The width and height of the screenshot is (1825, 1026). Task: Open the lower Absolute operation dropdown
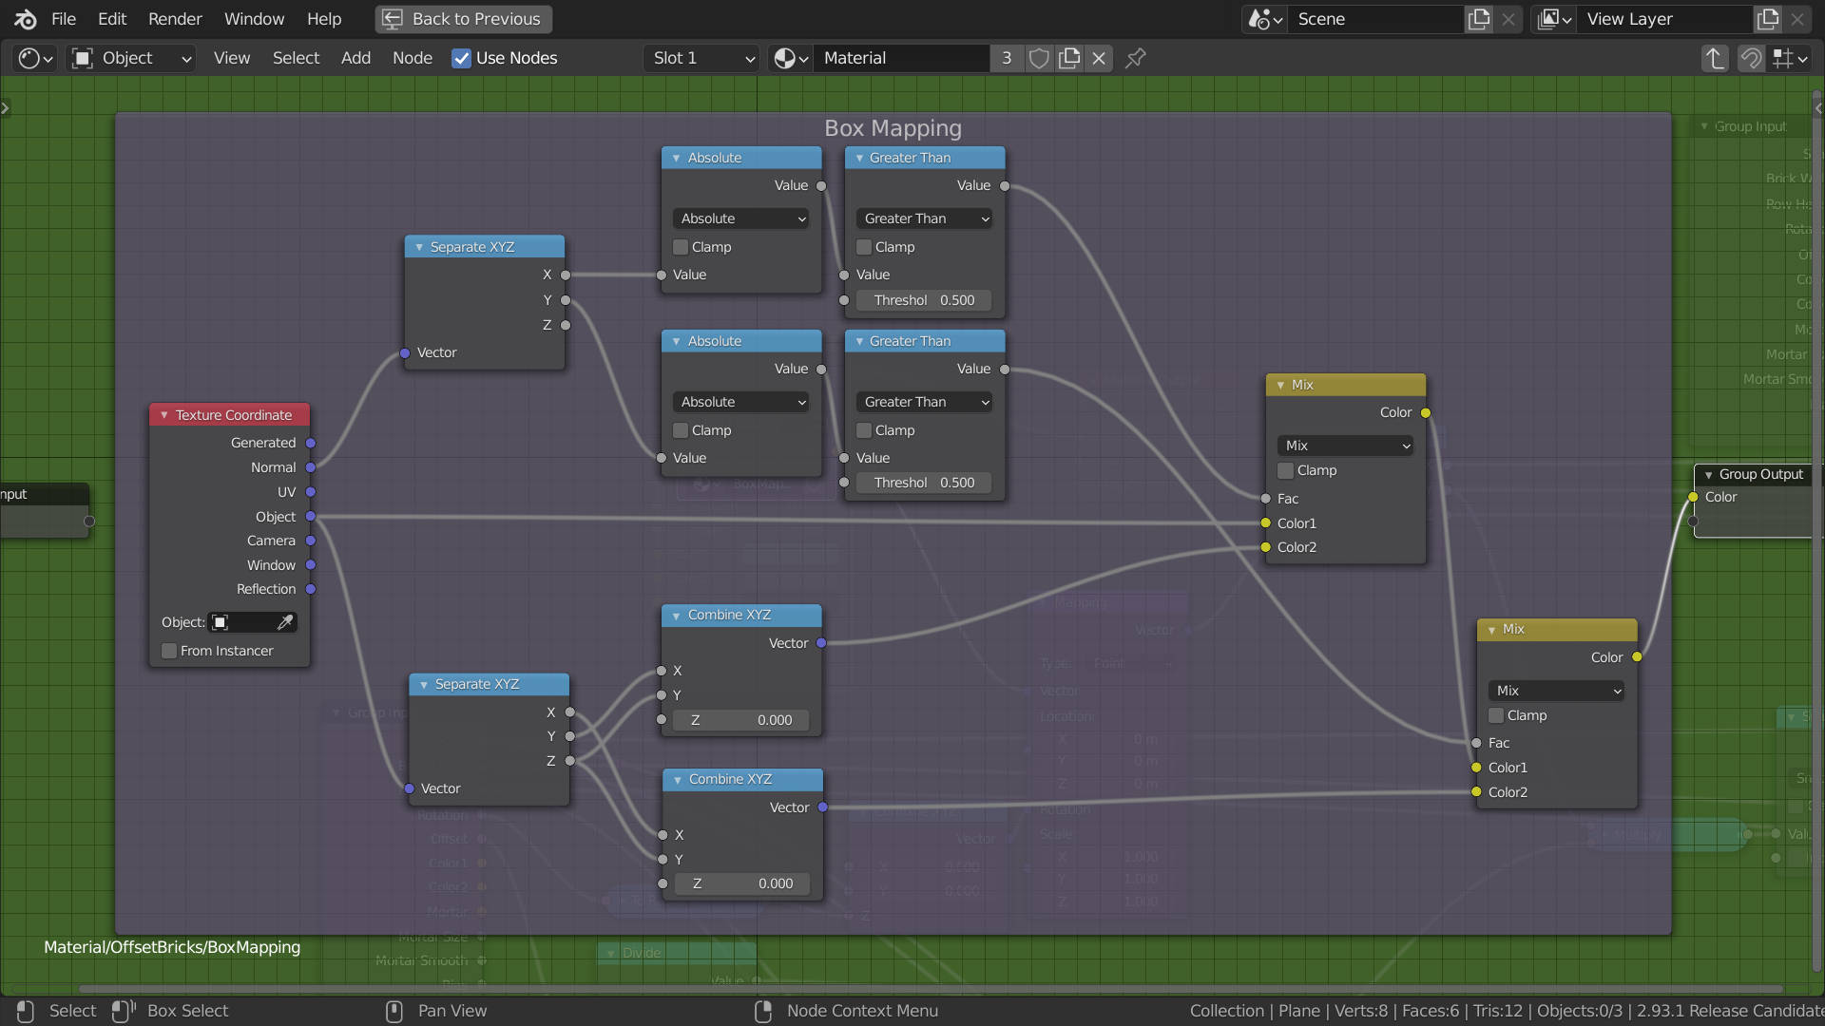(741, 402)
